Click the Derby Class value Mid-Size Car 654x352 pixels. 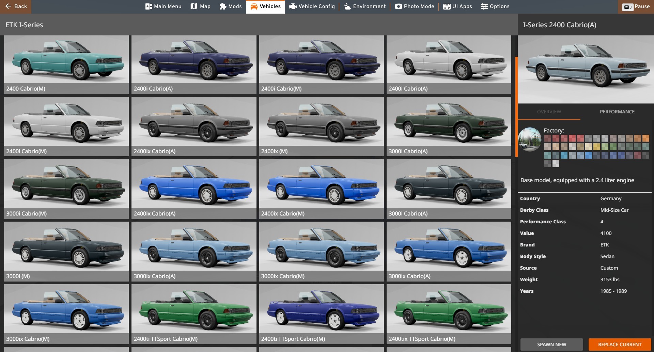(614, 210)
